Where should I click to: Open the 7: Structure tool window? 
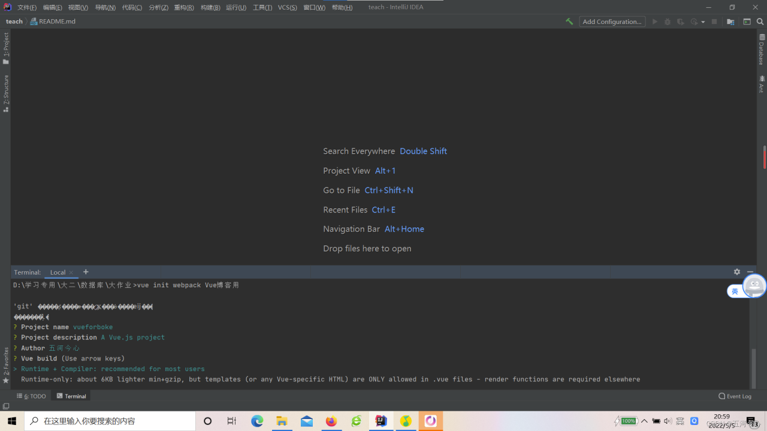click(5, 93)
